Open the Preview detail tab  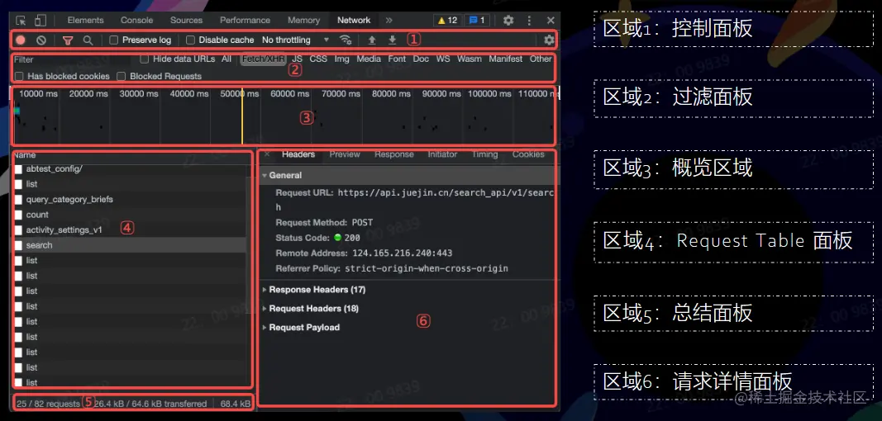tap(345, 154)
